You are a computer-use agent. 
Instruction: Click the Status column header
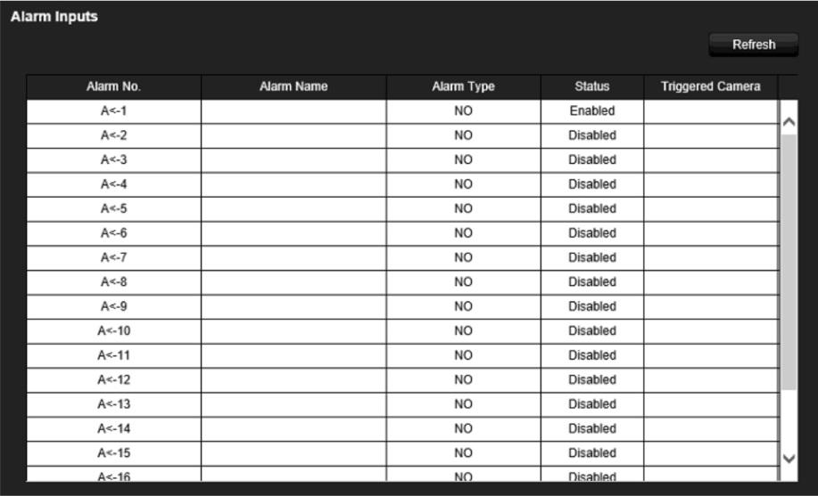[x=592, y=86]
